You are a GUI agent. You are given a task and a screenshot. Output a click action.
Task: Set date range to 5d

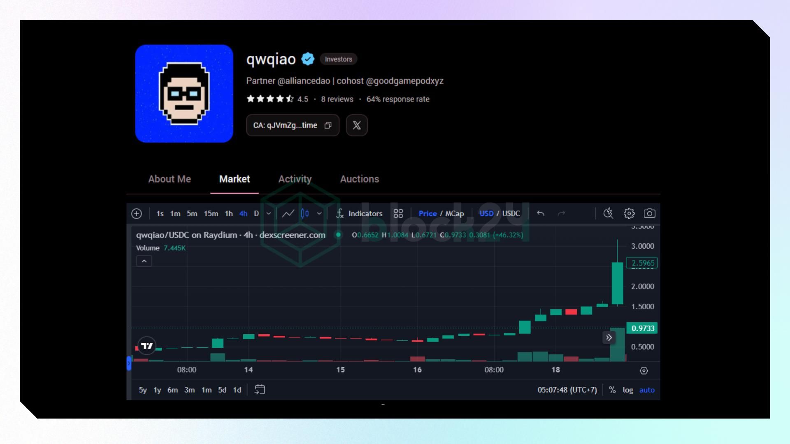coord(222,390)
